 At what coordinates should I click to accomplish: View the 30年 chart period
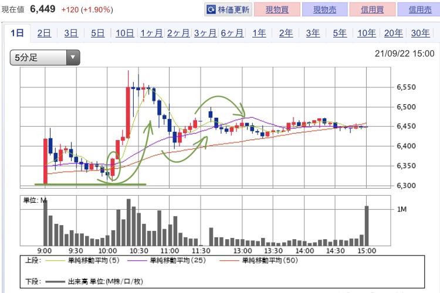(x=421, y=33)
